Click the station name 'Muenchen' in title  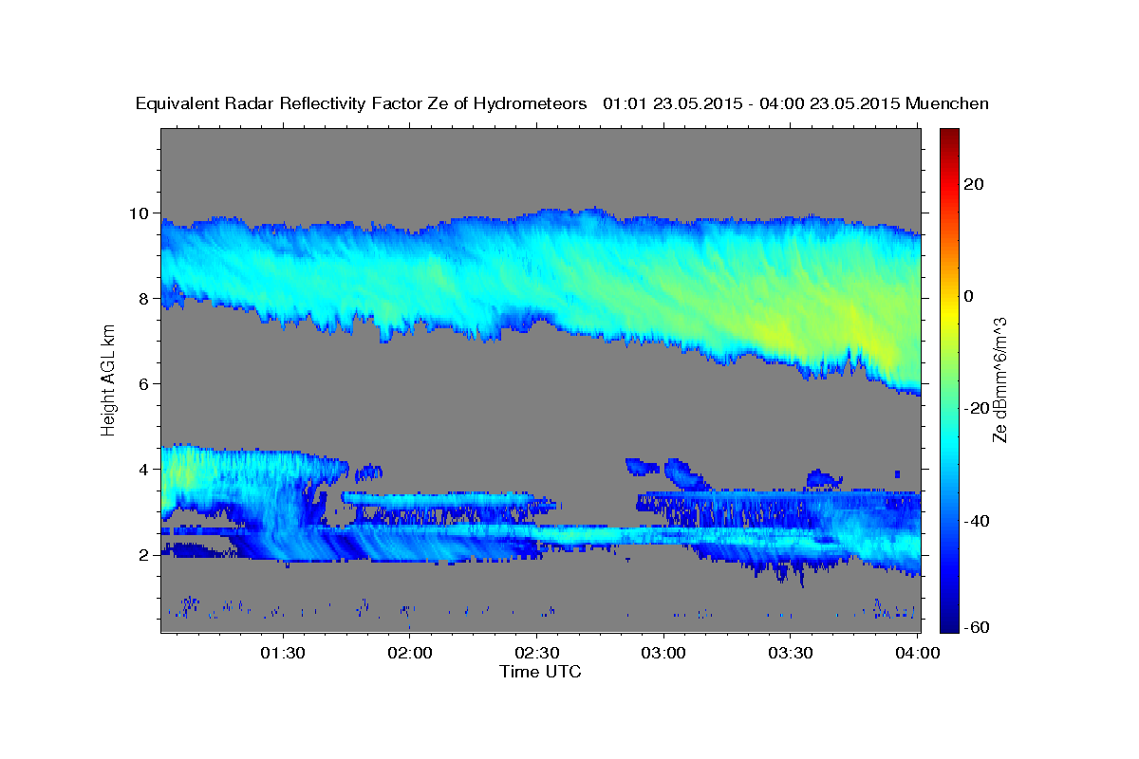[947, 104]
